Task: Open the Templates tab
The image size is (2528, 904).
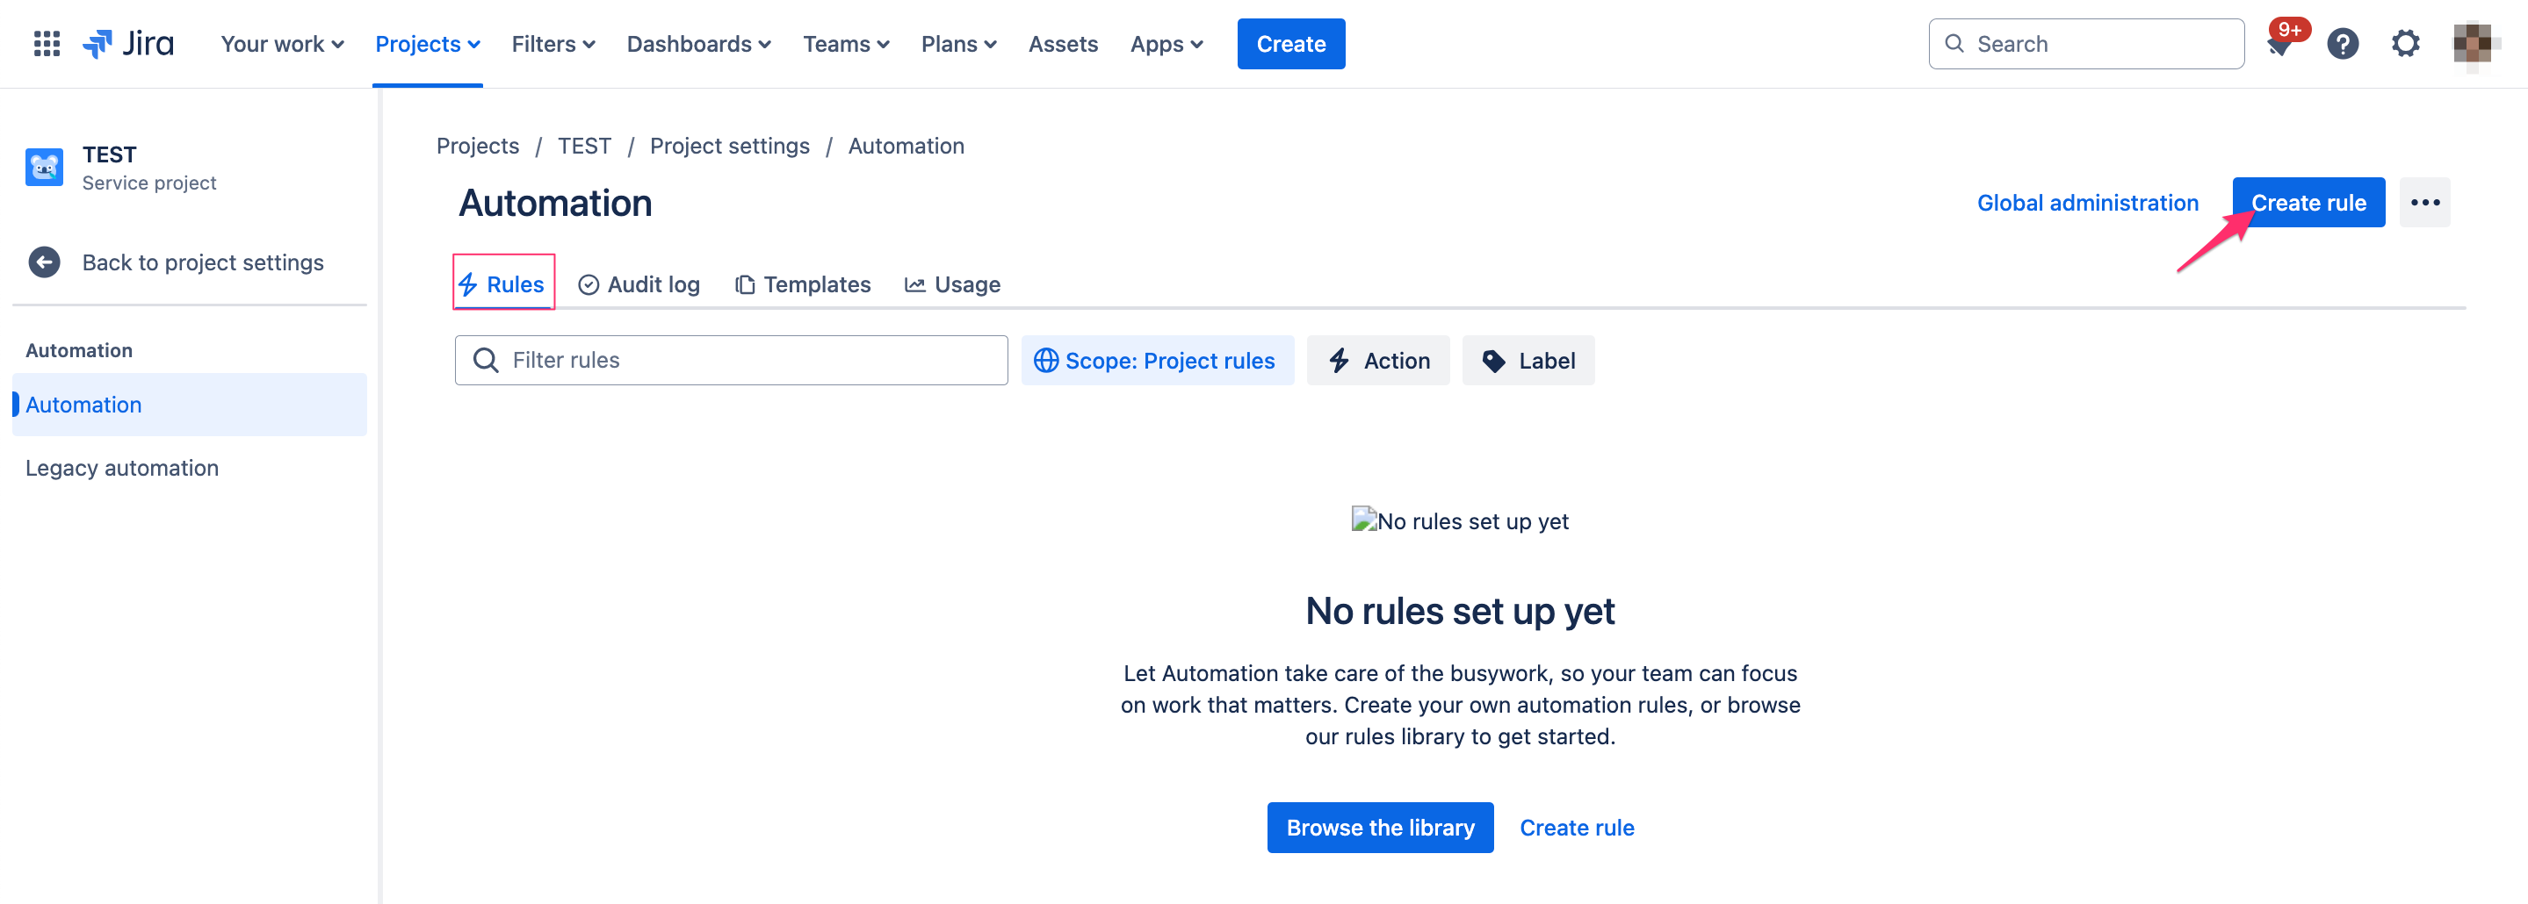Action: click(802, 284)
